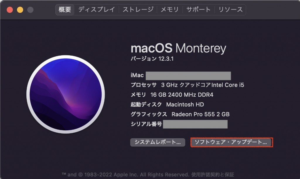Open the 概要 overview tab
This screenshot has height=179, width=300.
click(65, 9)
